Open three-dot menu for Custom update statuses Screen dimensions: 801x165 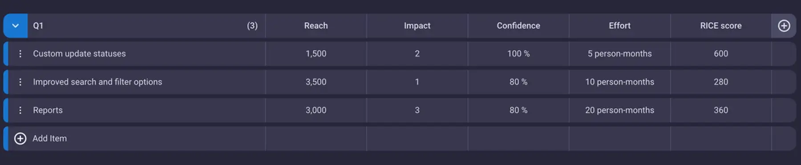[20, 54]
